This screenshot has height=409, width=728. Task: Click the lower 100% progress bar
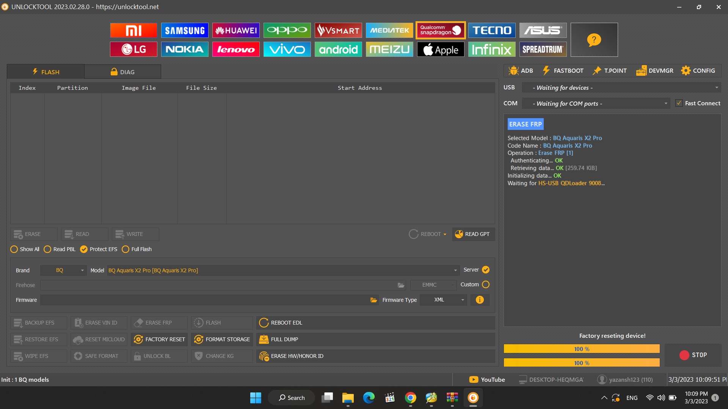(582, 363)
